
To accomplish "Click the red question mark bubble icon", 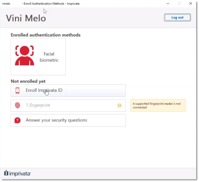I will (x=18, y=120).
